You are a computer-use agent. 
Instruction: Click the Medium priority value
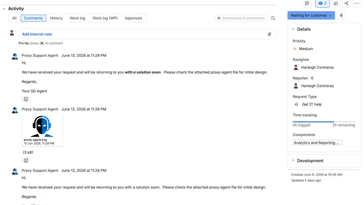click(306, 49)
